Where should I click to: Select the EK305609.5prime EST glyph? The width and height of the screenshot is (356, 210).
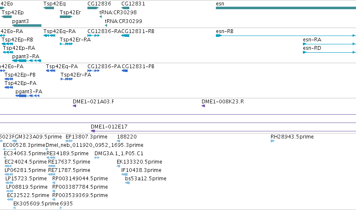point(15,208)
